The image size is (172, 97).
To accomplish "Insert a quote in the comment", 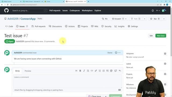I will 88,71.
